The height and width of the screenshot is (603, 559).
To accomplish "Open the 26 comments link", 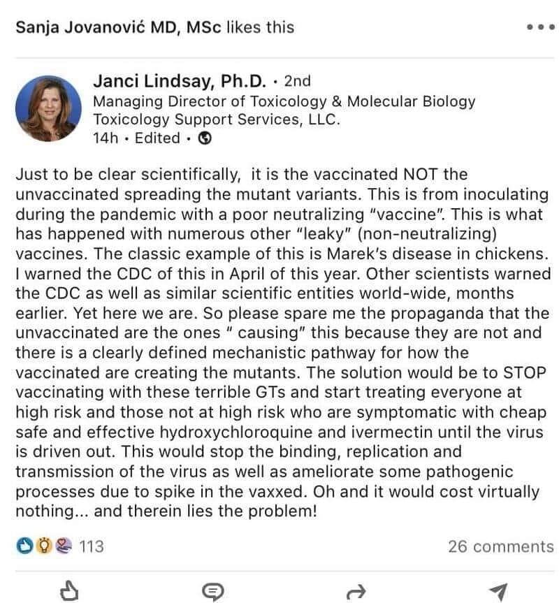I will [x=501, y=546].
